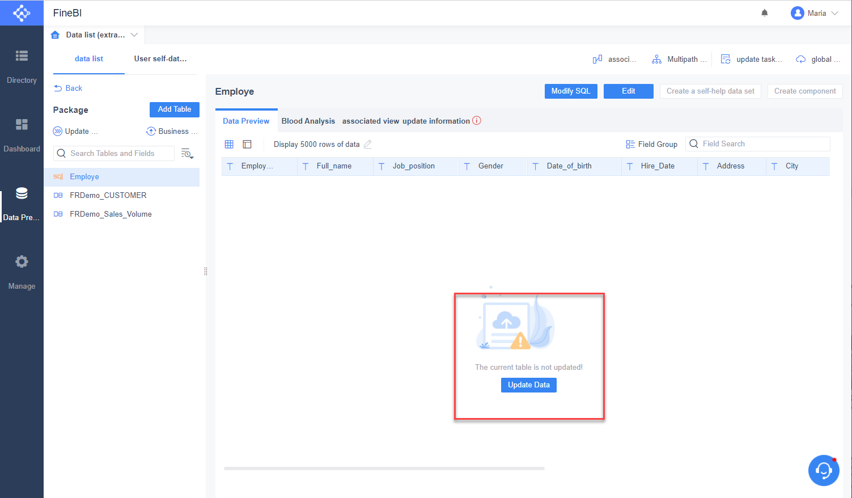Select the Multipath icon at the top
Viewport: 852px width, 498px height.
[x=656, y=58]
